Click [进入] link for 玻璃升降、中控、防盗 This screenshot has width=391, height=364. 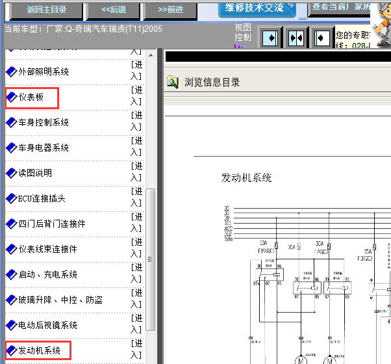point(136,299)
